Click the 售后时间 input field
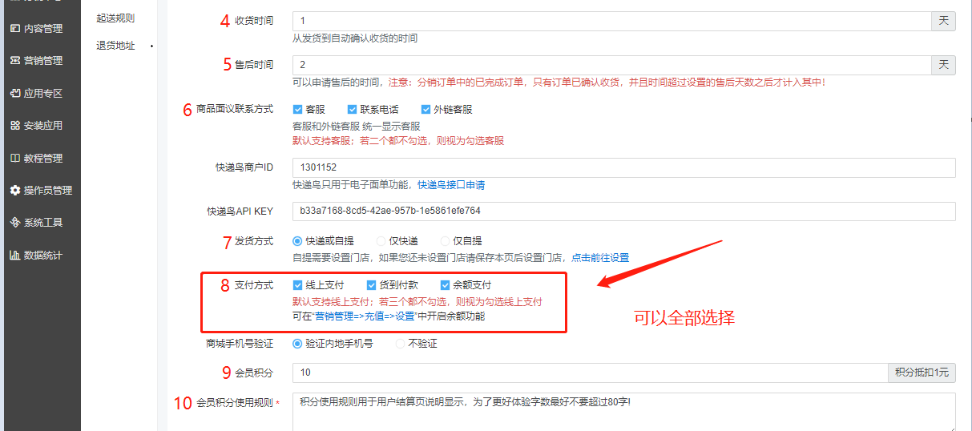 pyautogui.click(x=611, y=65)
